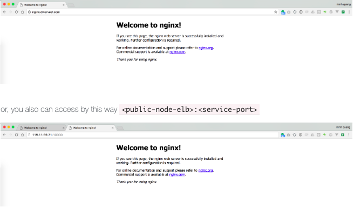This screenshot has height=207, width=354.
Task: Click V-shaped extension icon in bottom window
Action: click(x=337, y=135)
